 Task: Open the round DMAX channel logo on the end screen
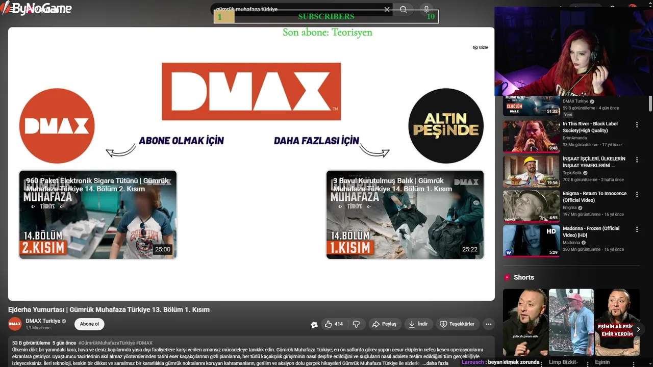click(x=57, y=126)
